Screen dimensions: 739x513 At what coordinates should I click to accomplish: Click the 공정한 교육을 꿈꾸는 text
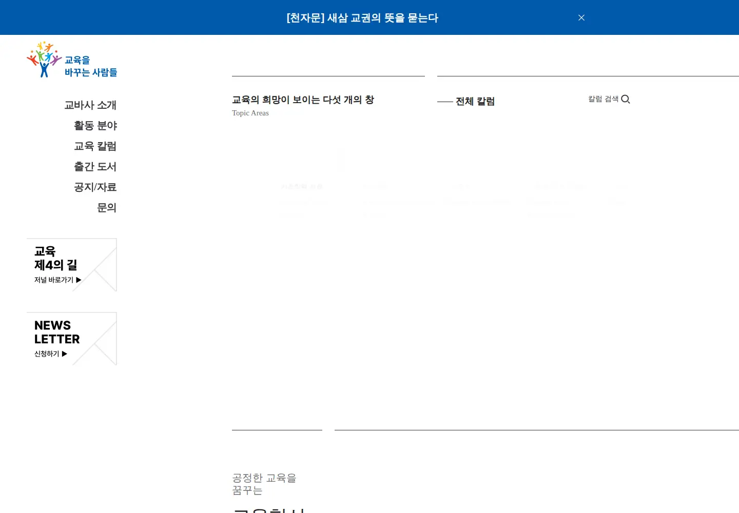point(264,484)
